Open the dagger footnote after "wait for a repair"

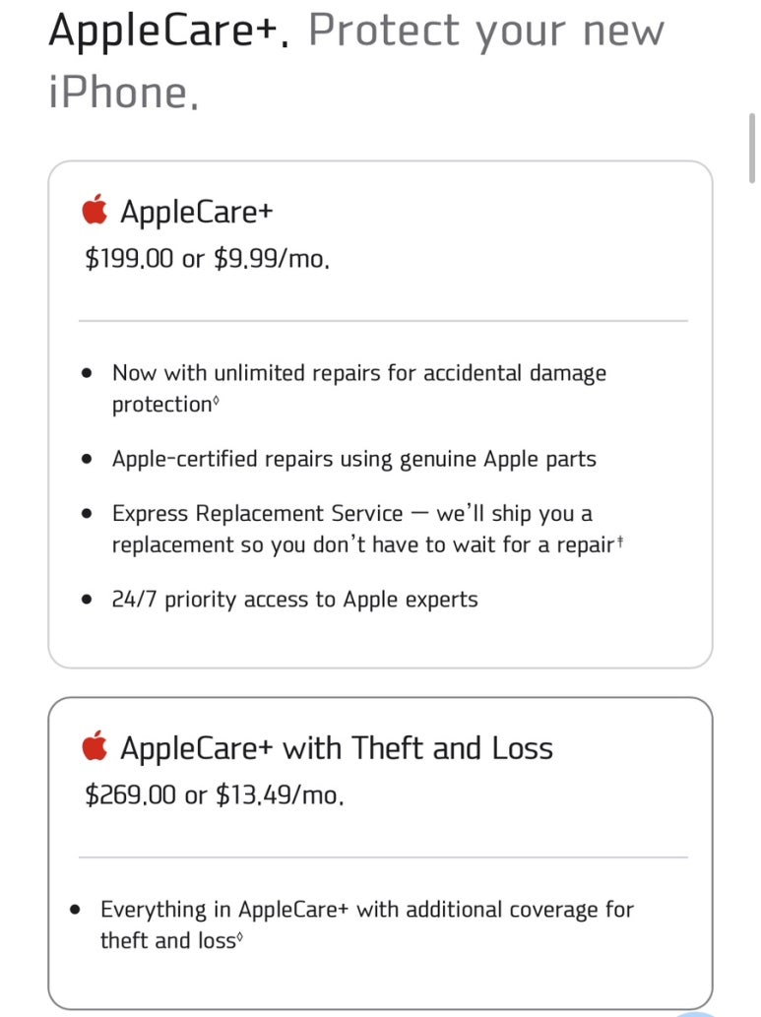[x=619, y=540]
